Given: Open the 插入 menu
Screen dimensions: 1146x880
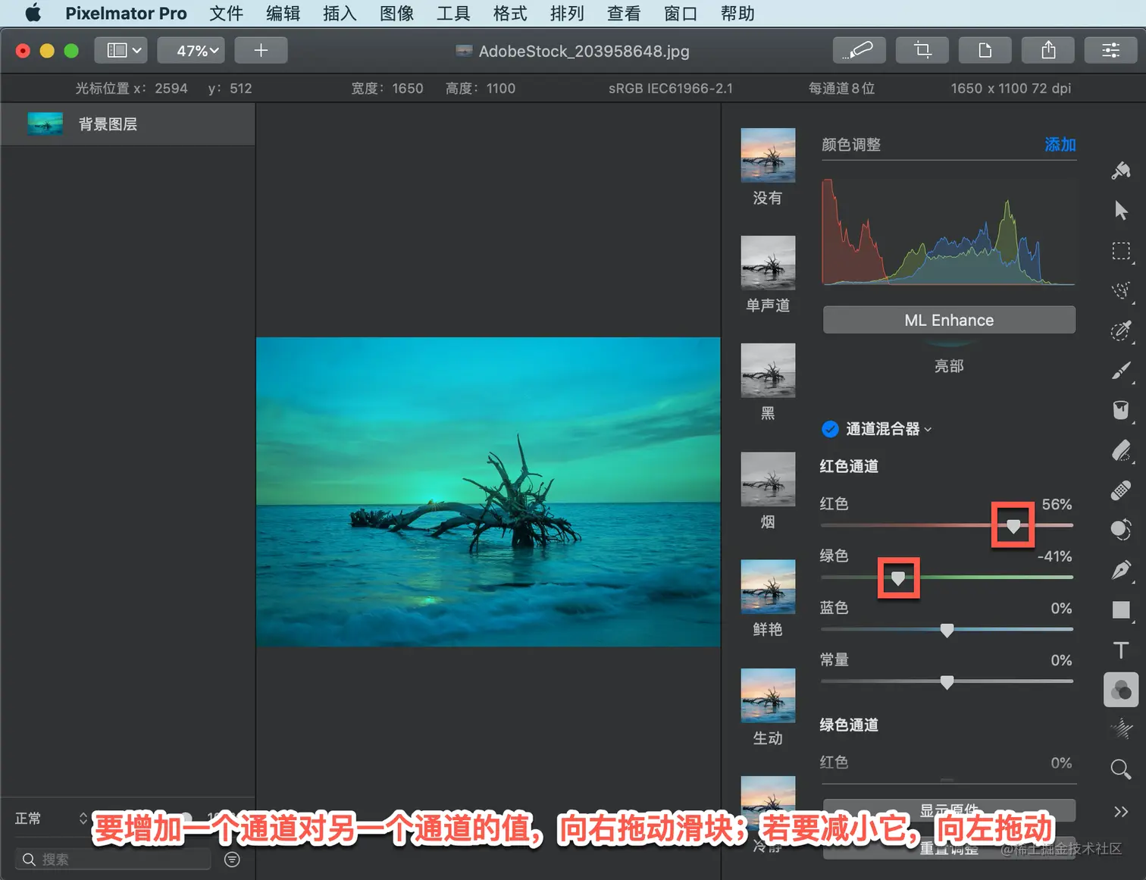Looking at the screenshot, I should pos(340,13).
